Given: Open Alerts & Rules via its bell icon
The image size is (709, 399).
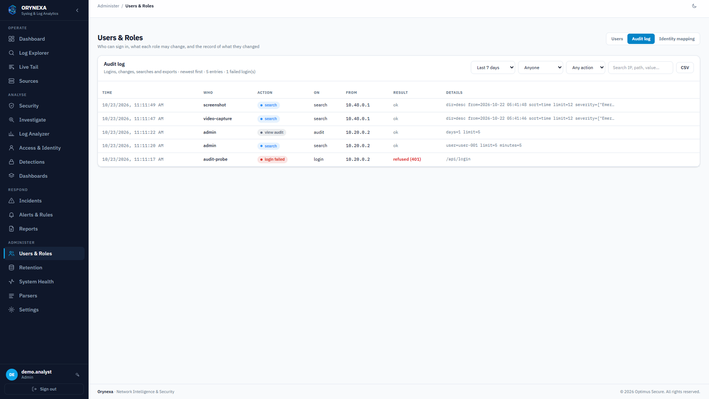Looking at the screenshot, I should point(12,215).
